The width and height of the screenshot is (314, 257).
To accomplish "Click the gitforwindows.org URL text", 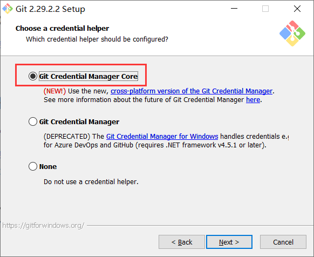I will 43,226.
